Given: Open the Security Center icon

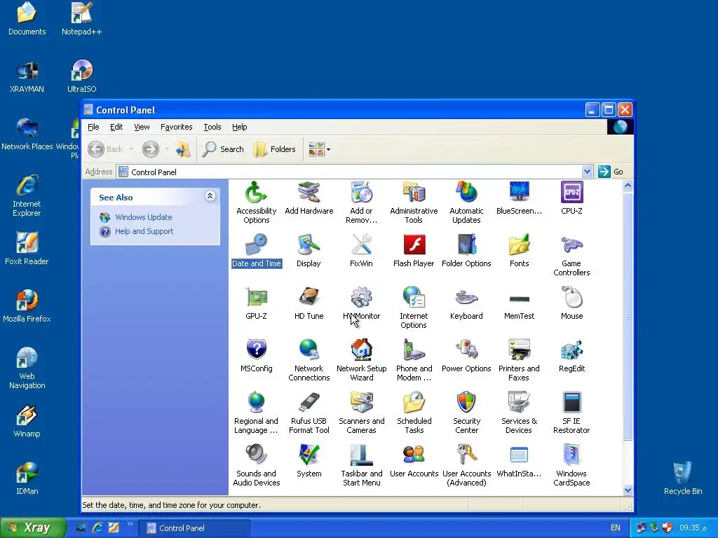Looking at the screenshot, I should click(x=466, y=413).
